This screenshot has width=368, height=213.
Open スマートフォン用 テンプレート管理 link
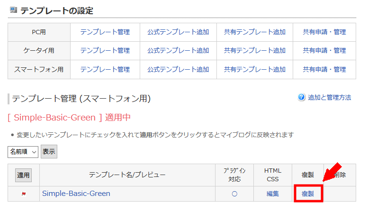pyautogui.click(x=105, y=69)
